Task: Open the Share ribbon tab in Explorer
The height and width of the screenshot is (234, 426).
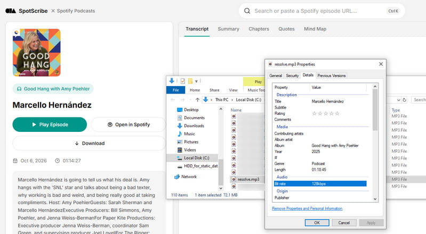Action: click(x=214, y=90)
